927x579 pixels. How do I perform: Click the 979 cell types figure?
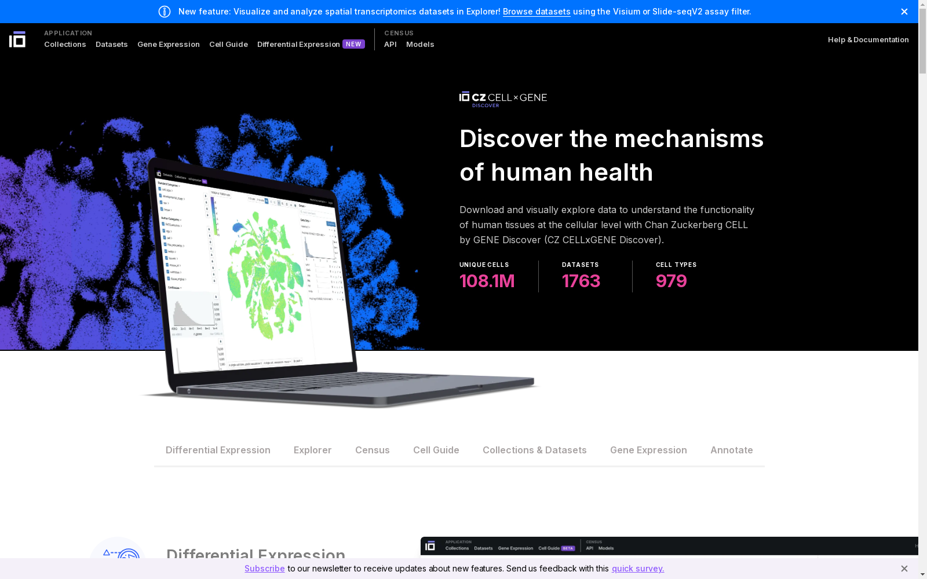(671, 281)
